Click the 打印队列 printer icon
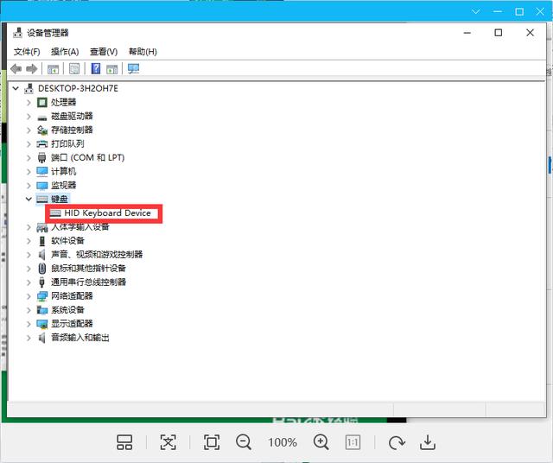This screenshot has width=553, height=463. 42,144
